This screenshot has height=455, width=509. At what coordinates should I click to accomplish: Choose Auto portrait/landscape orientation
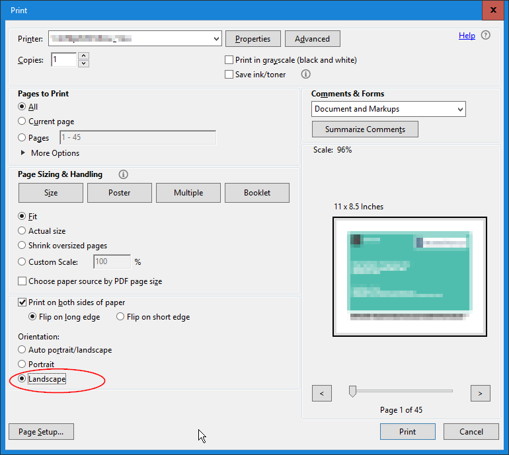coord(22,349)
